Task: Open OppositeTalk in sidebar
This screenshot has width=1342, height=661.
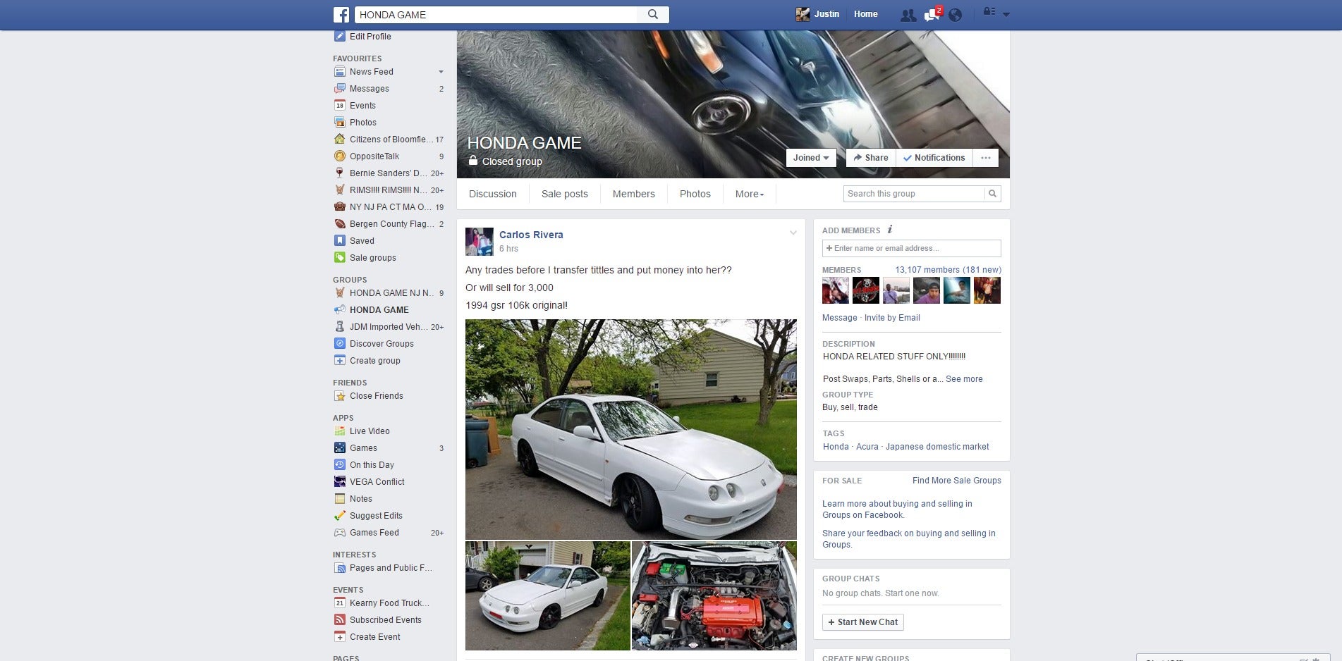Action: point(374,156)
